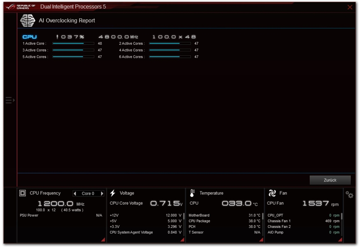Click the 5 Active Cores ratio bar
The width and height of the screenshot is (359, 247).
(73, 56)
